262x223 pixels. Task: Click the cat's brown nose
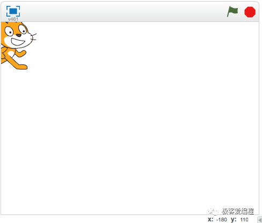19,35
